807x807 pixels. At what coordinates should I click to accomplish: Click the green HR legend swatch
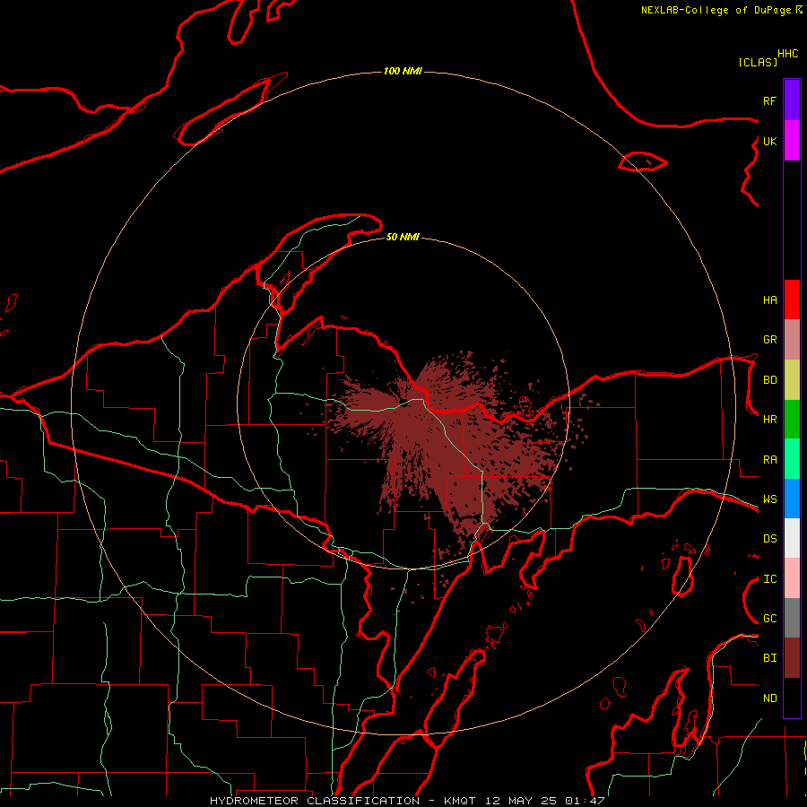coord(792,419)
